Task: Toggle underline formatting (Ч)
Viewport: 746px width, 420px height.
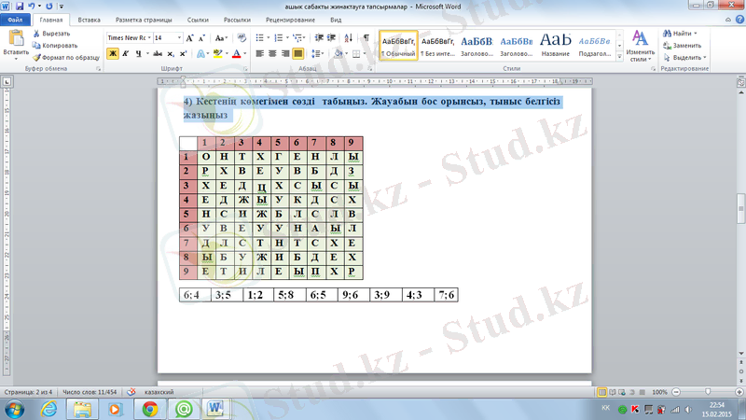Action: pos(138,54)
